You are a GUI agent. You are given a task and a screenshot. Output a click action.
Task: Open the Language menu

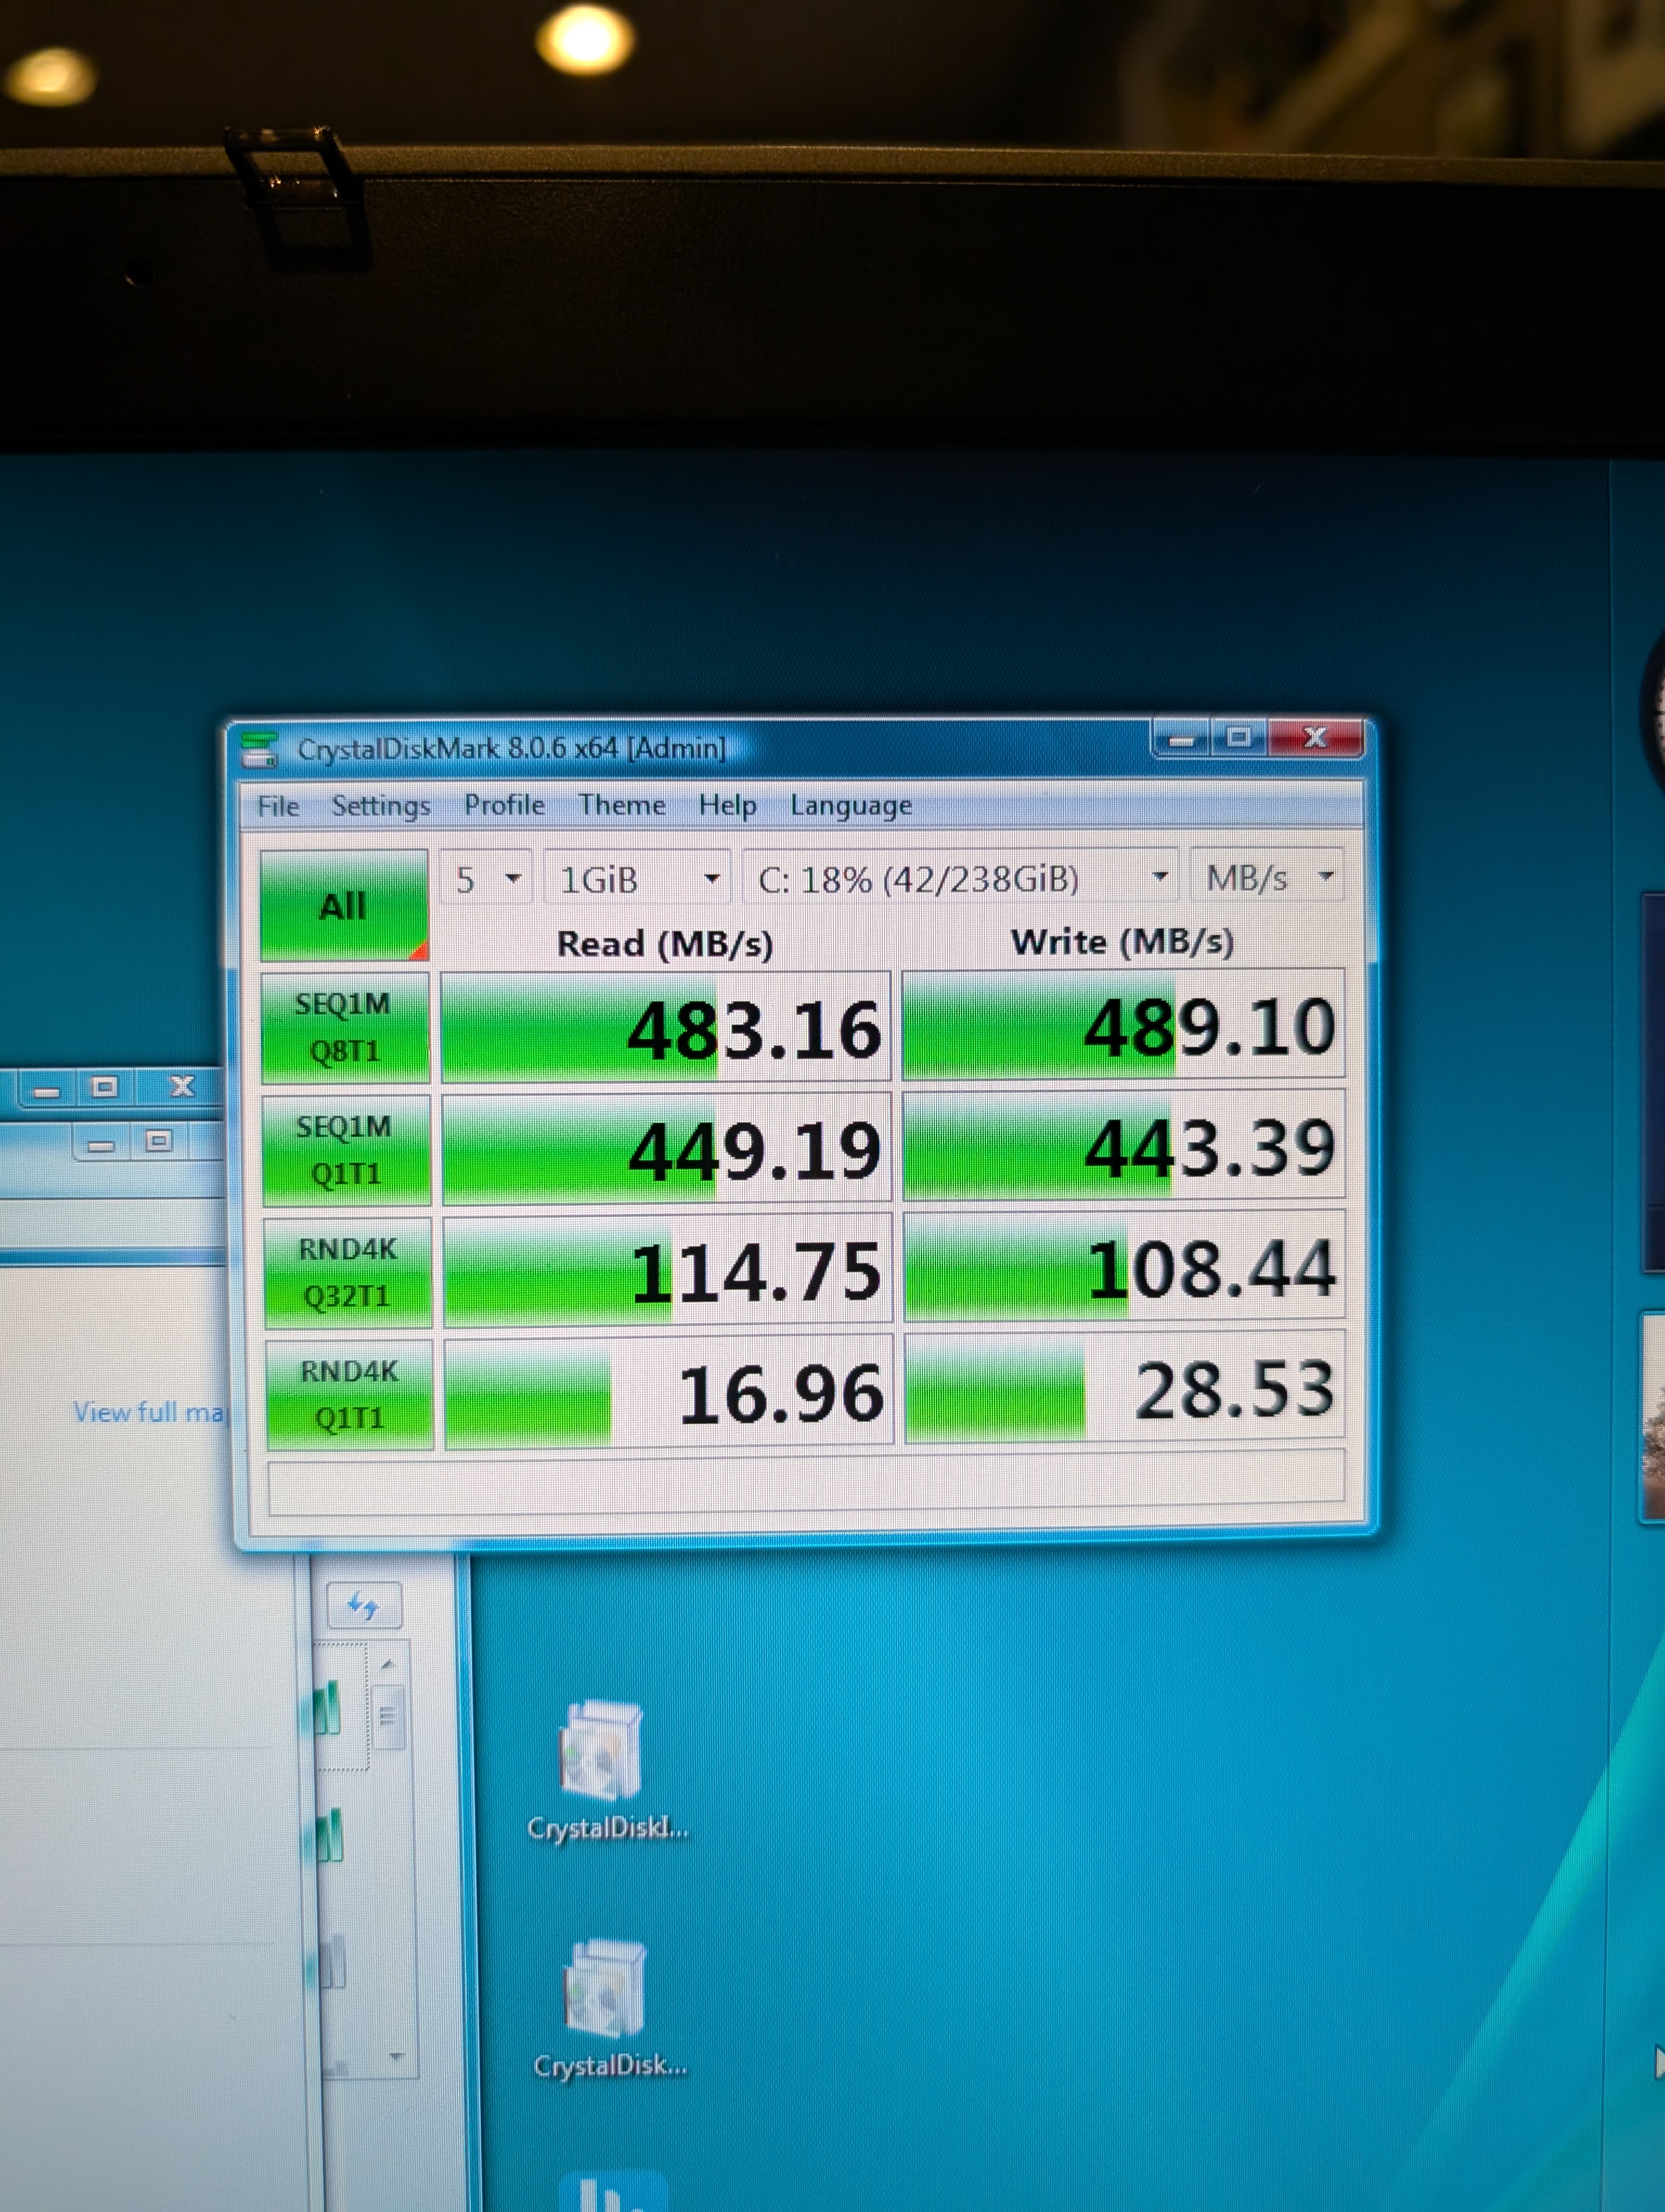850,805
